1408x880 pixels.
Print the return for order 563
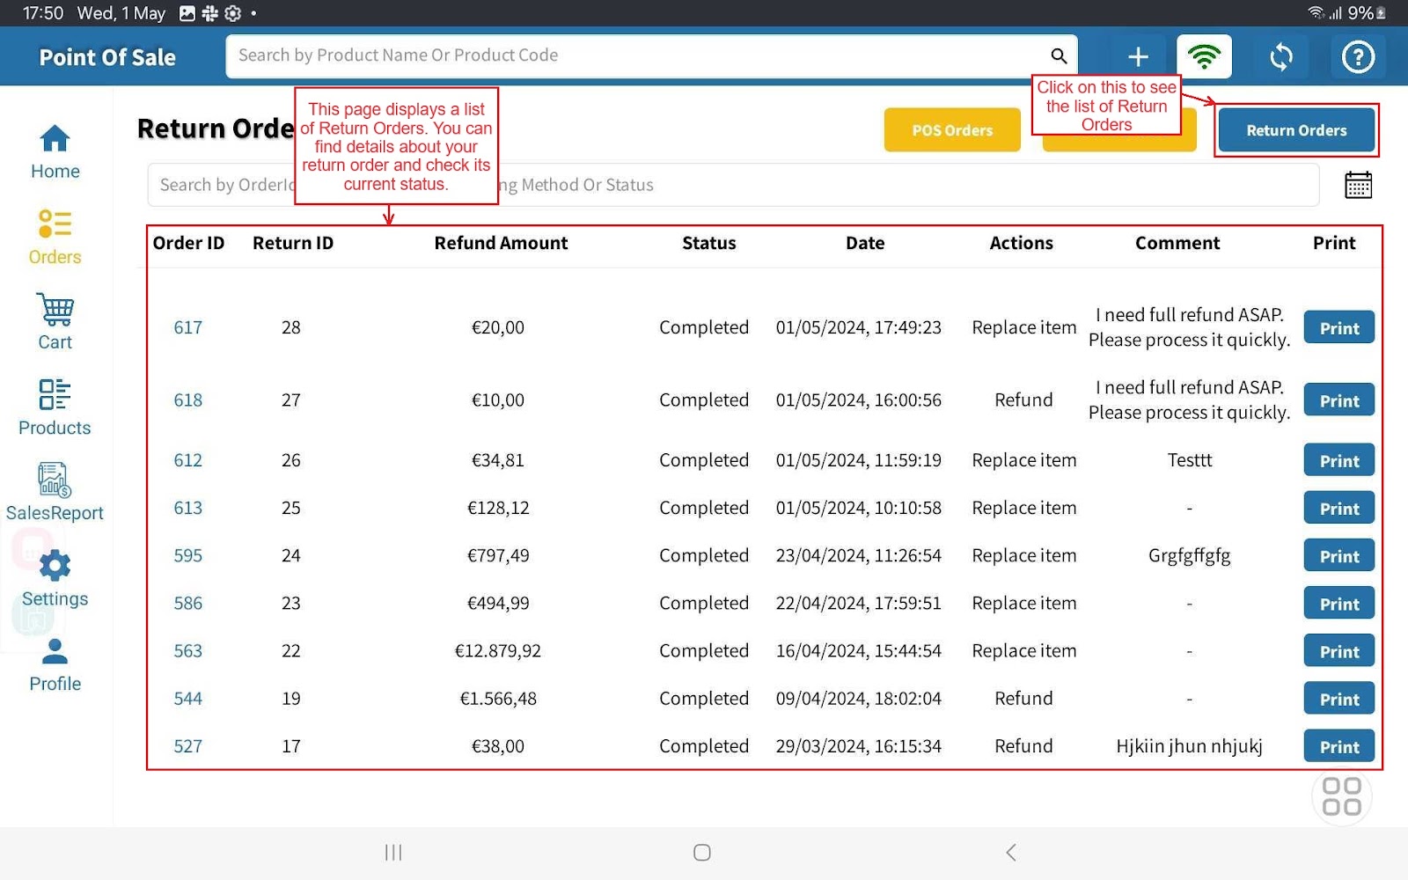coord(1338,651)
